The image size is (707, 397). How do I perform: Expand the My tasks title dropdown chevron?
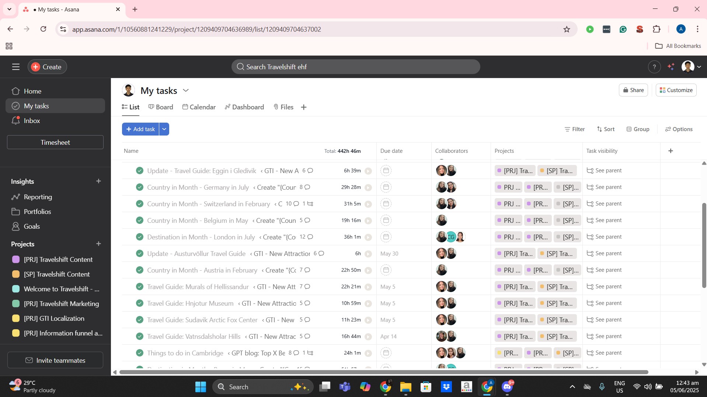tap(186, 90)
